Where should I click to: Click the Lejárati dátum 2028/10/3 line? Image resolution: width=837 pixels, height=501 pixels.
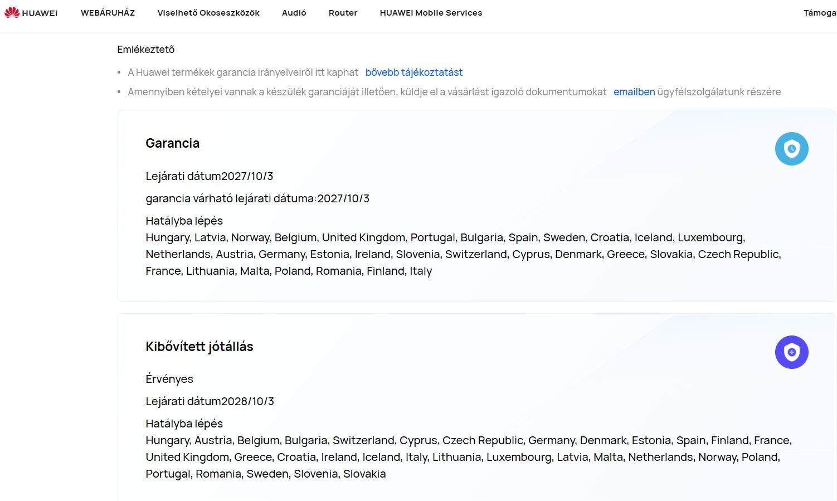click(x=210, y=401)
